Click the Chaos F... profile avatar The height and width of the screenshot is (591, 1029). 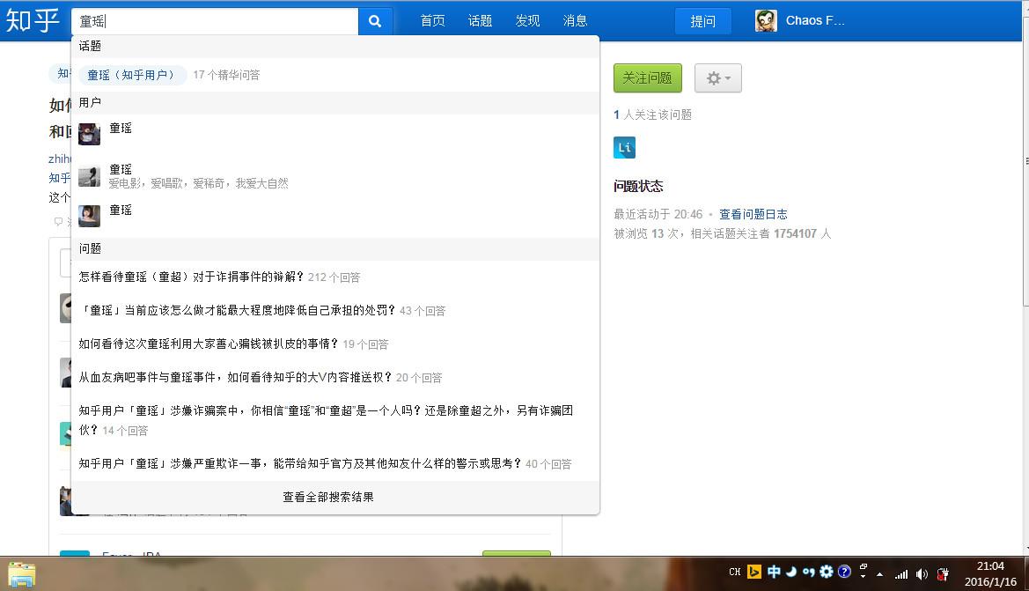pos(766,21)
